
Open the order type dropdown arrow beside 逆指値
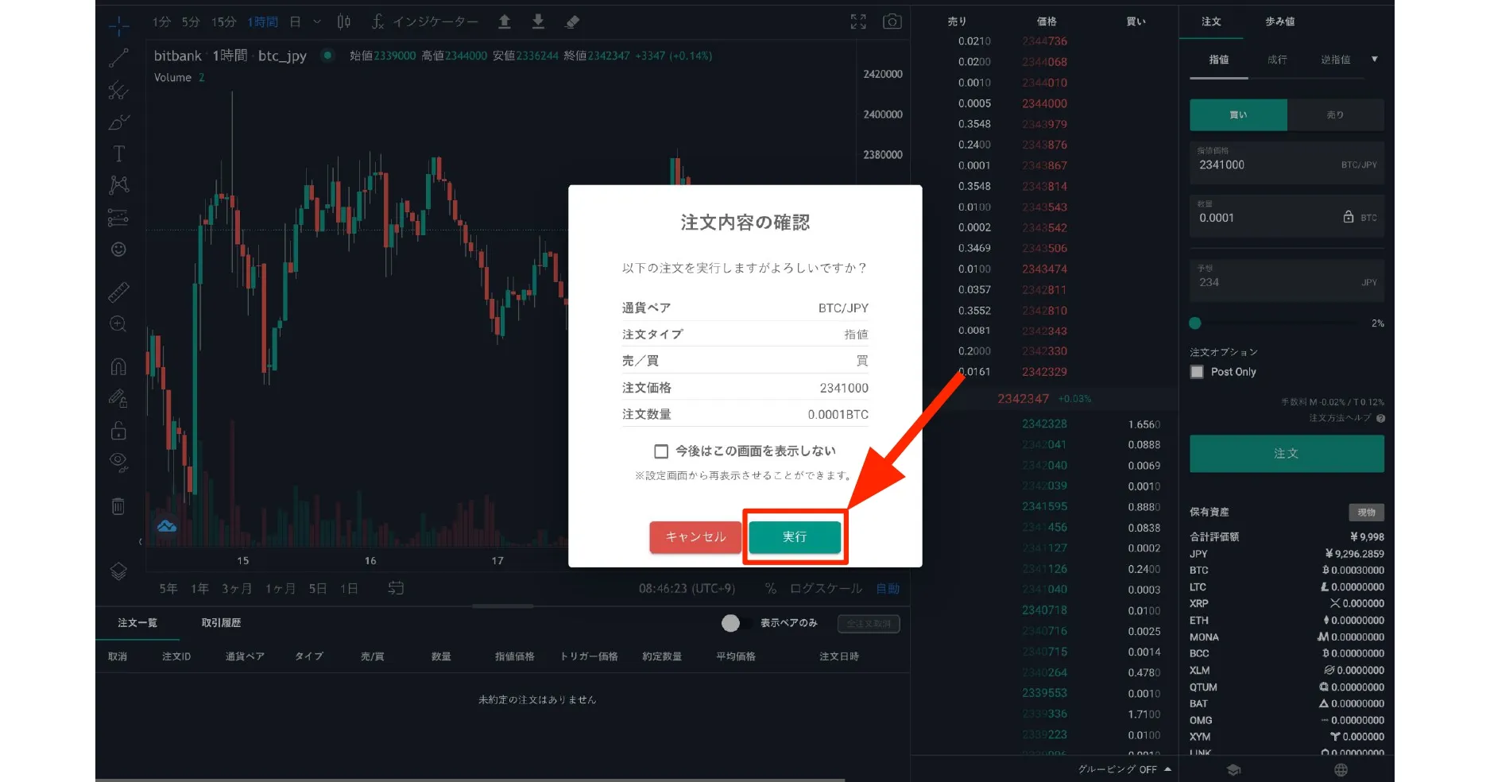click(1374, 60)
